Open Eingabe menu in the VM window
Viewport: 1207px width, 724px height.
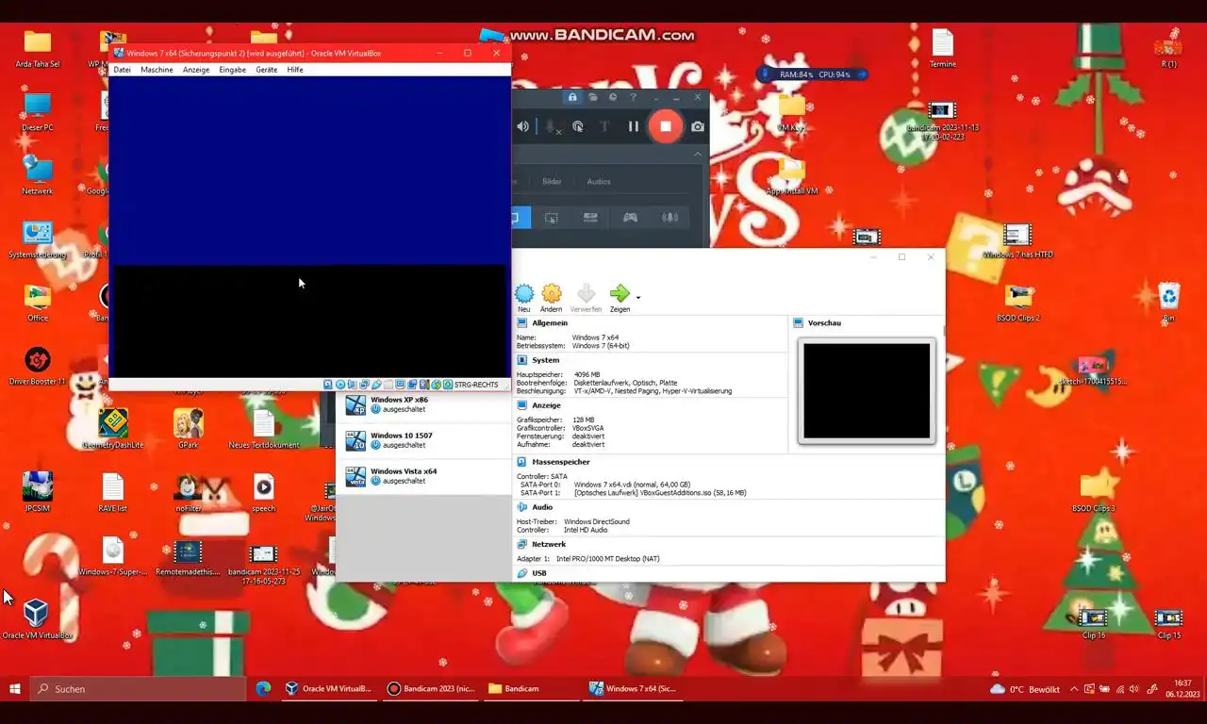point(232,70)
